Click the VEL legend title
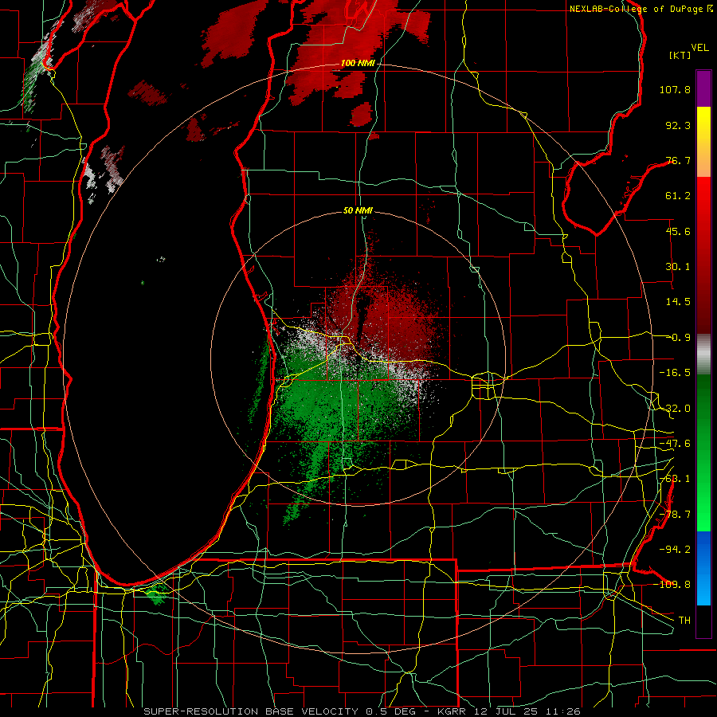Screen dimensions: 717x717 point(699,48)
